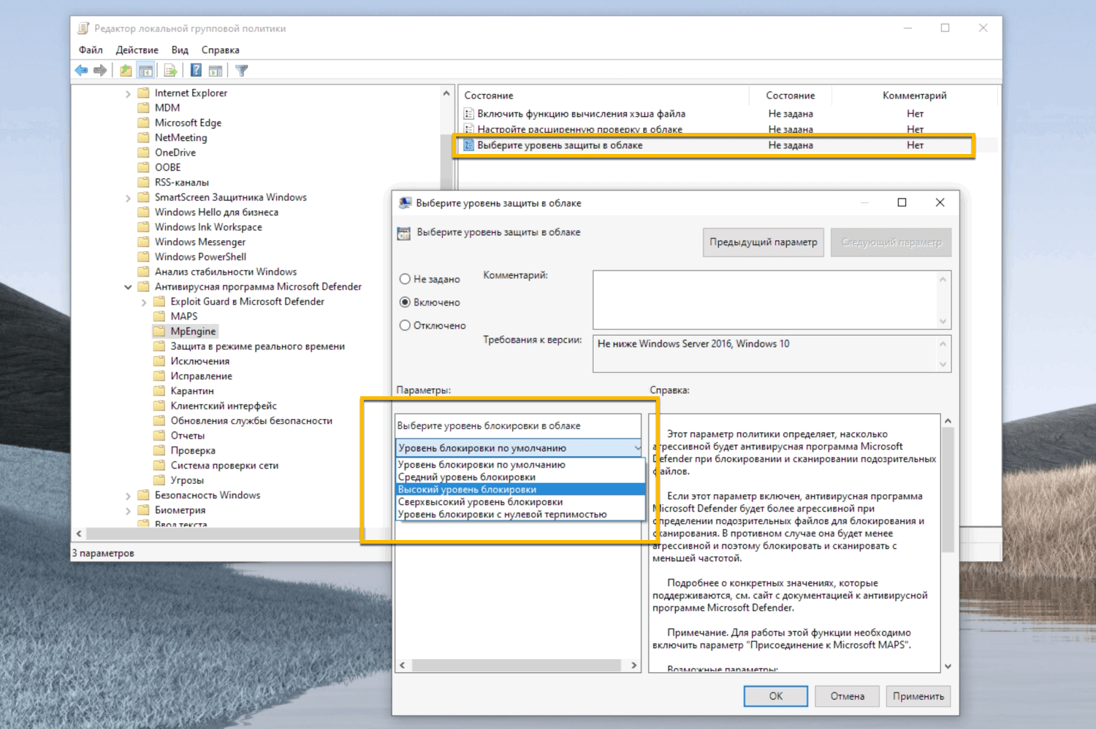Select the 'Включено' radio button
The height and width of the screenshot is (729, 1096).
(405, 302)
